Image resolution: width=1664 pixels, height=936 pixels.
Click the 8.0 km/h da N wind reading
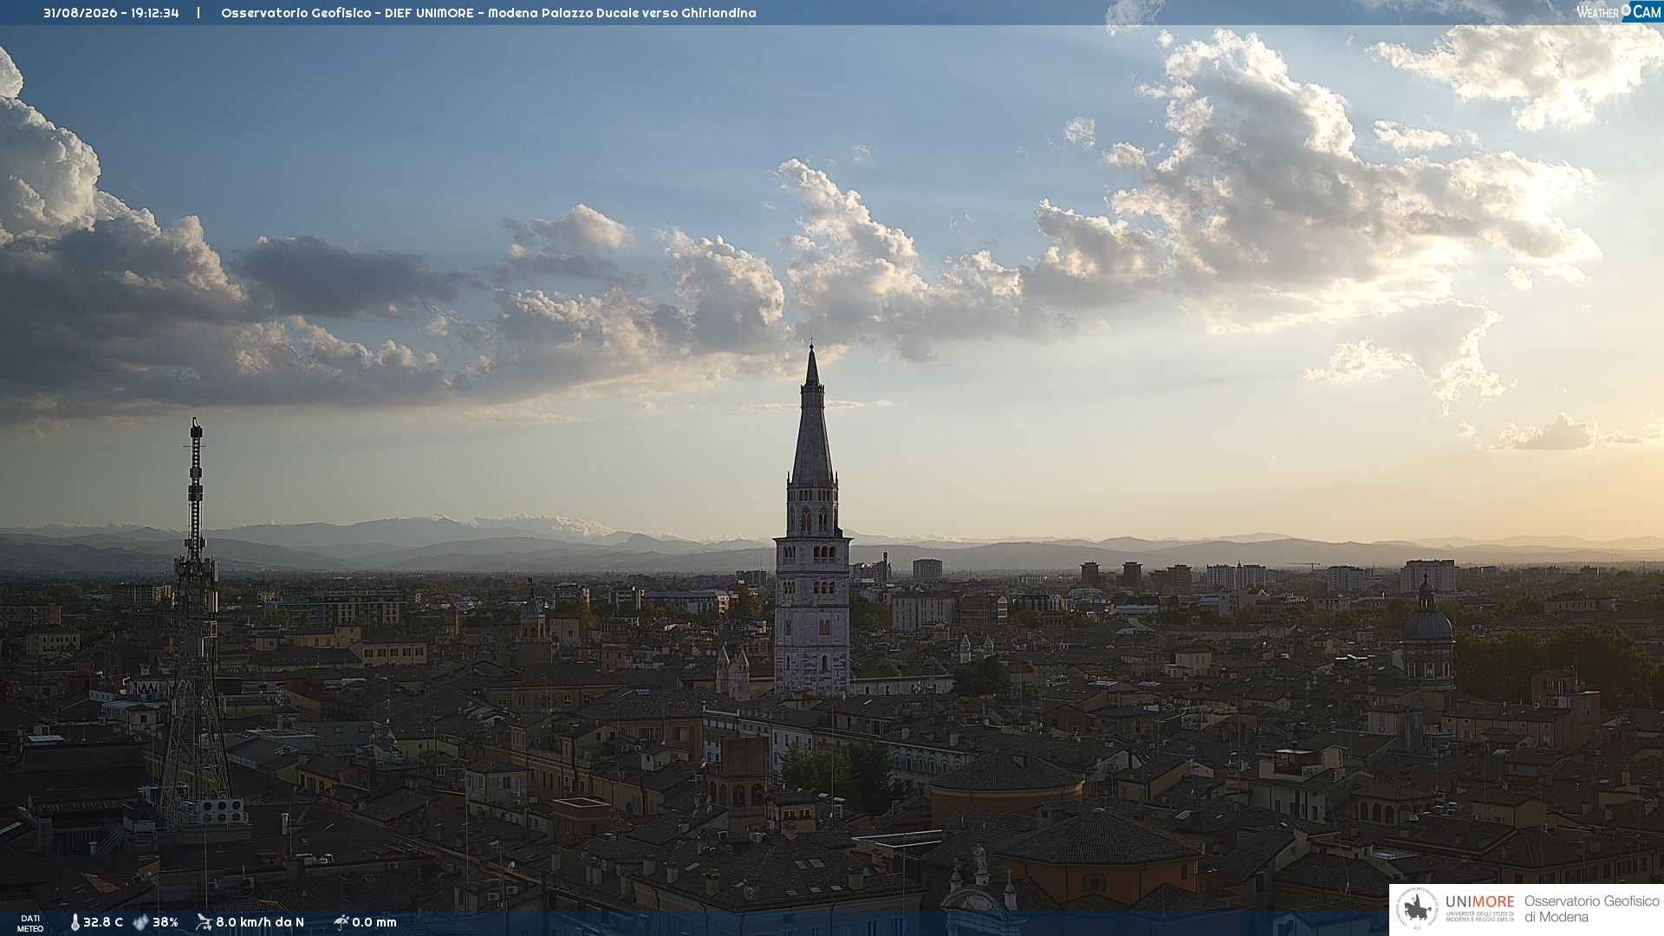(x=260, y=923)
